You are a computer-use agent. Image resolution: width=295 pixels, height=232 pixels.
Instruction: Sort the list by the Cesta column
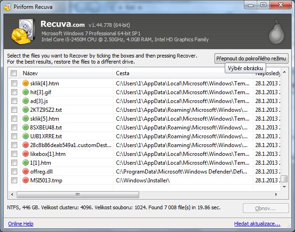182,73
